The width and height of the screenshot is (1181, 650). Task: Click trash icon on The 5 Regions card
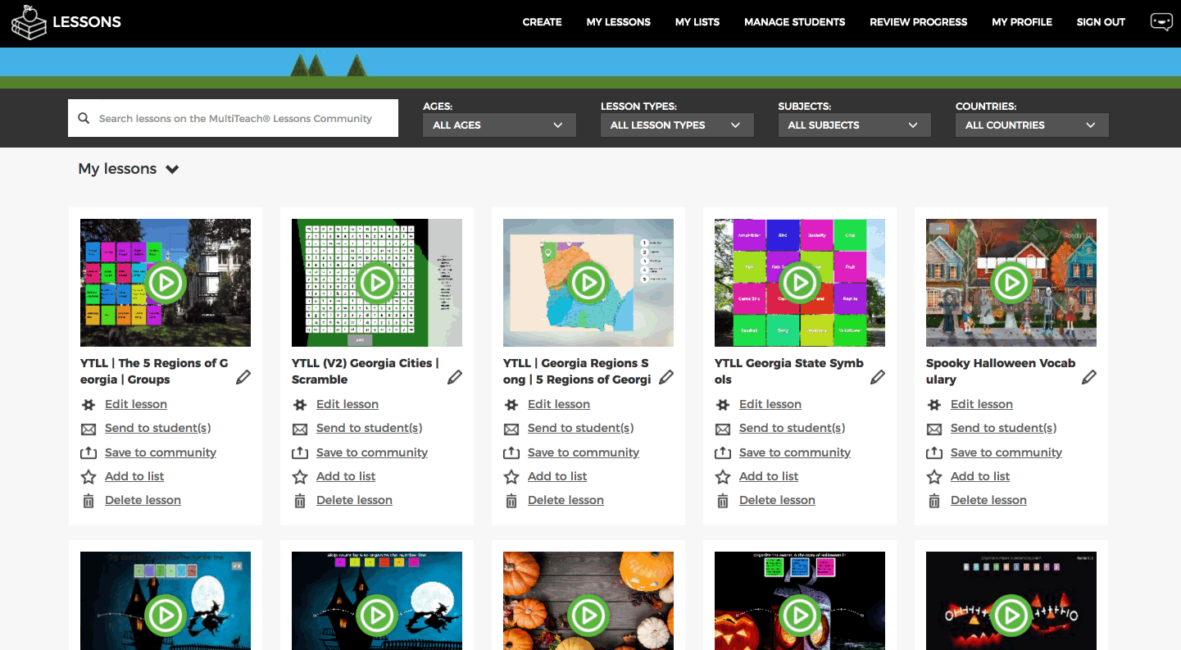coord(89,501)
